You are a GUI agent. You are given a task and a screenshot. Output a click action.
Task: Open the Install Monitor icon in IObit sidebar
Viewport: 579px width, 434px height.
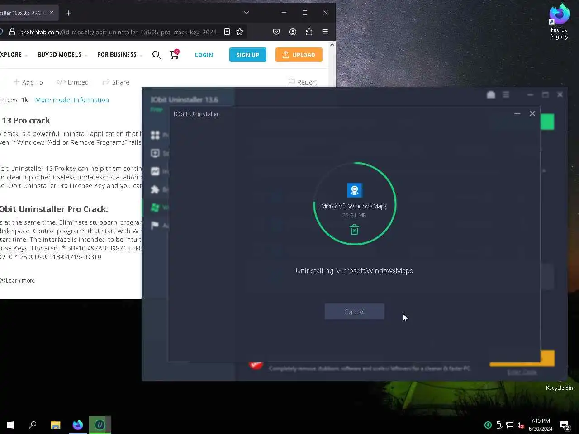pos(155,171)
